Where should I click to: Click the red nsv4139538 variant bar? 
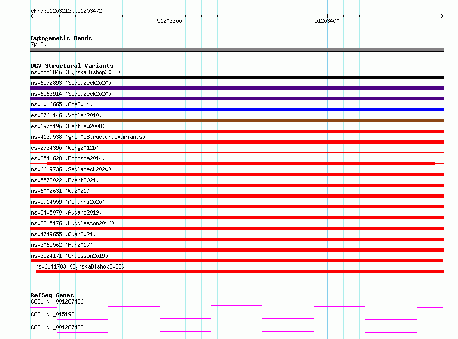(x=237, y=142)
